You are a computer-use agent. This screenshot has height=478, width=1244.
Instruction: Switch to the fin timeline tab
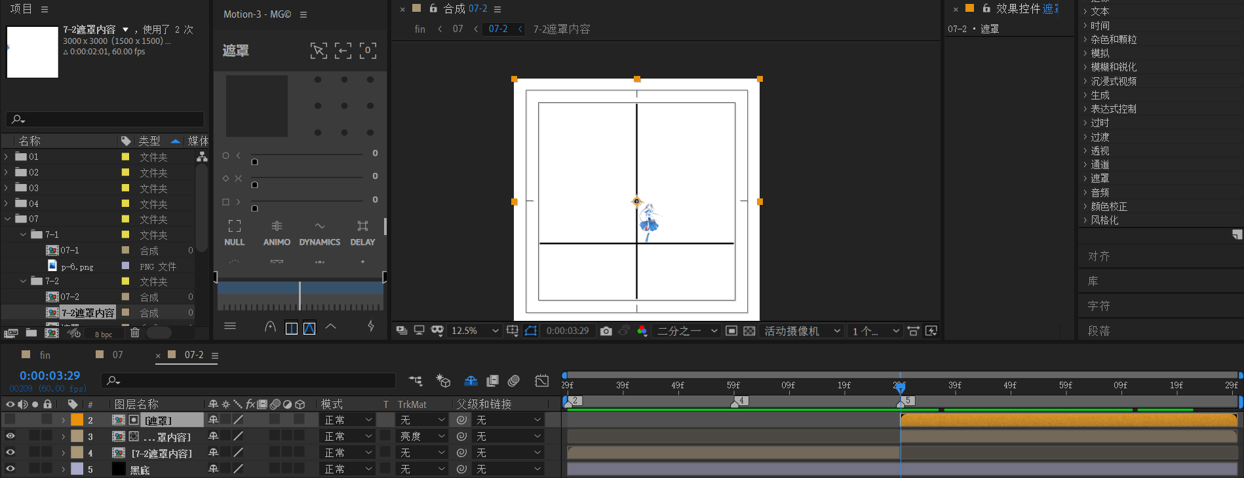[x=45, y=355]
